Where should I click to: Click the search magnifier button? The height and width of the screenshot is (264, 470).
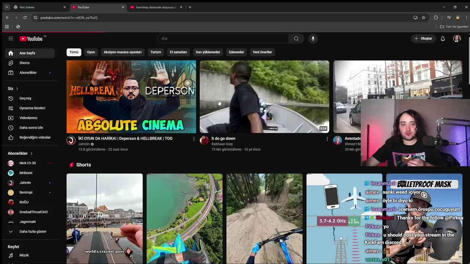click(x=296, y=38)
